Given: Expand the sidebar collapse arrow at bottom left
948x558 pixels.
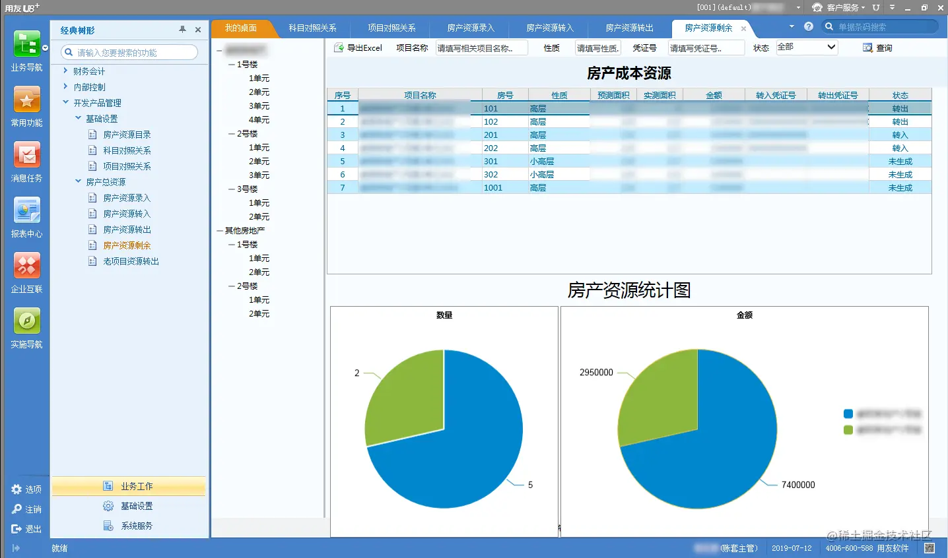Looking at the screenshot, I should tap(16, 548).
